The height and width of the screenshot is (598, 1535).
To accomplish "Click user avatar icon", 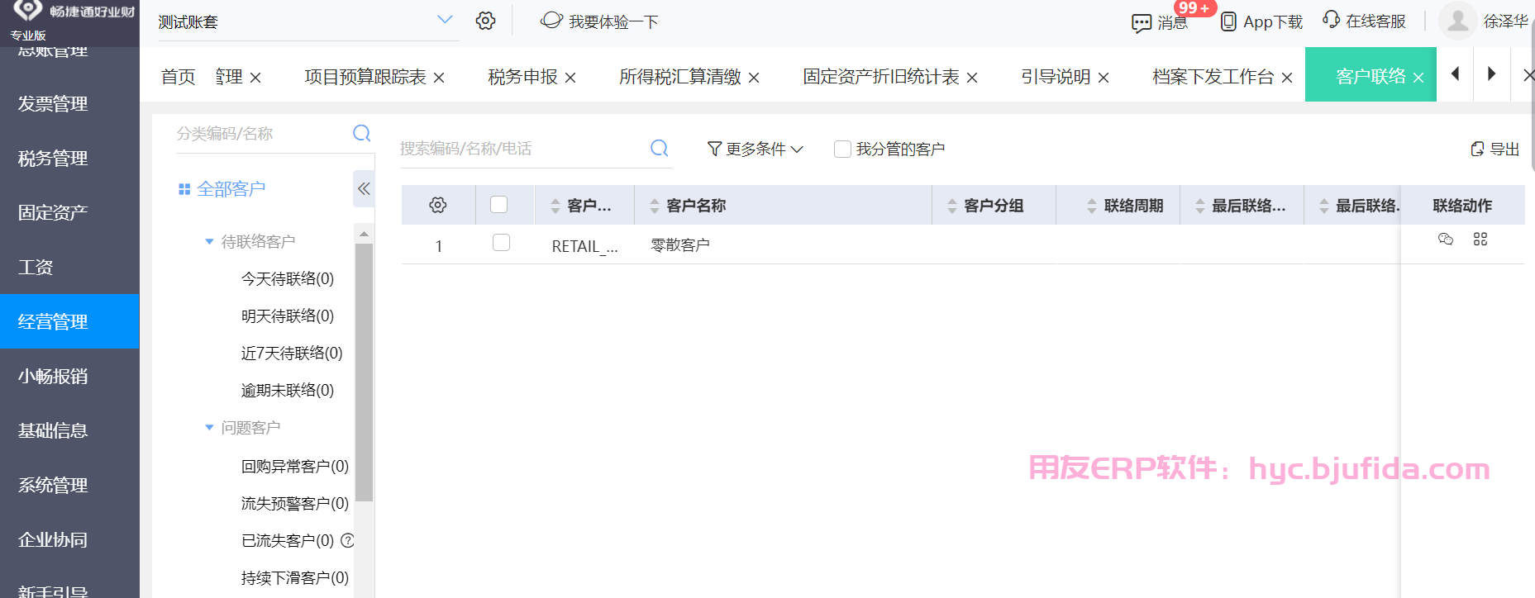I will [x=1458, y=21].
